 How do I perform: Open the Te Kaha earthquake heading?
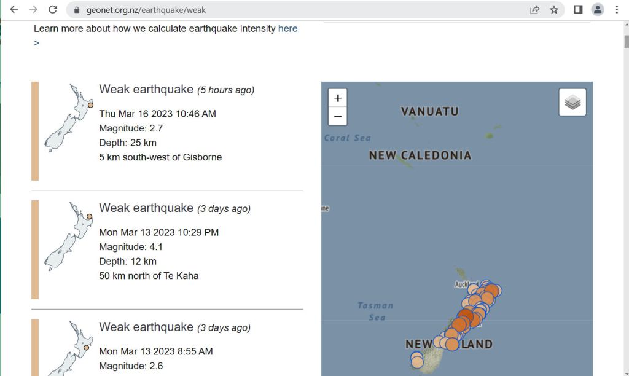pyautogui.click(x=146, y=208)
